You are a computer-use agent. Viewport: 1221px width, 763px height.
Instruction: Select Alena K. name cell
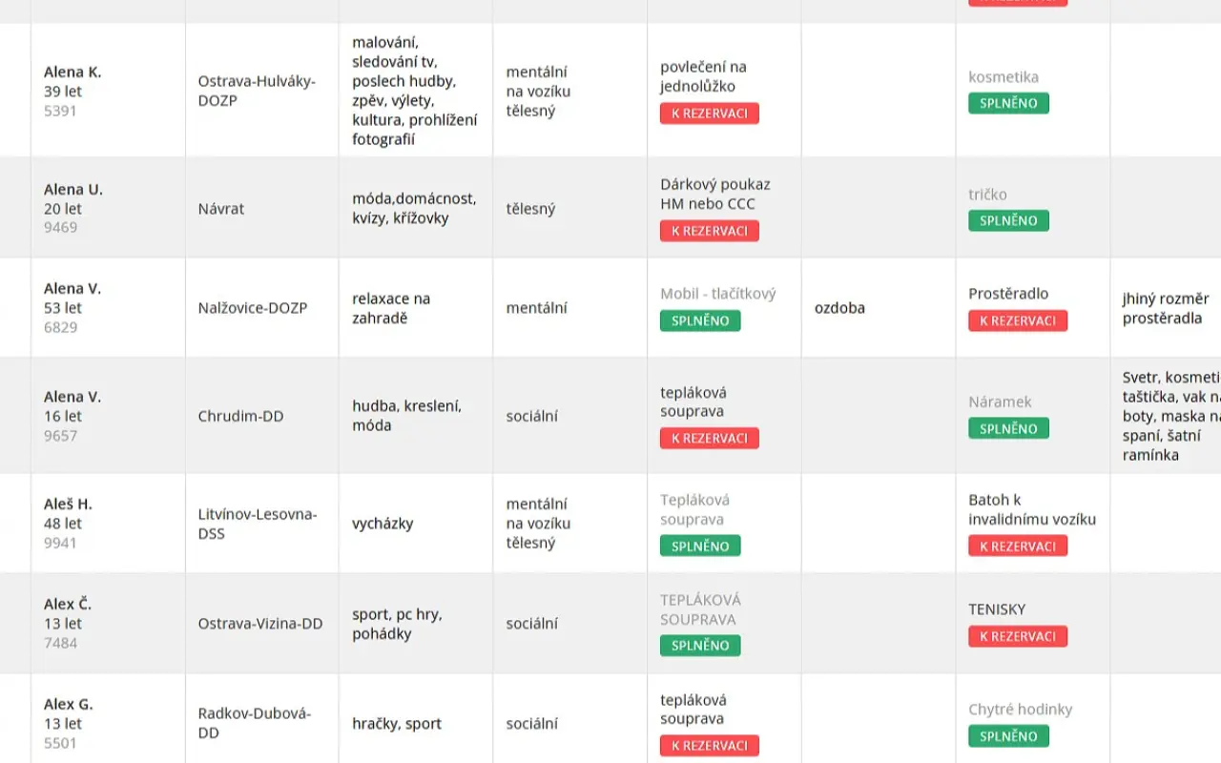click(x=108, y=91)
